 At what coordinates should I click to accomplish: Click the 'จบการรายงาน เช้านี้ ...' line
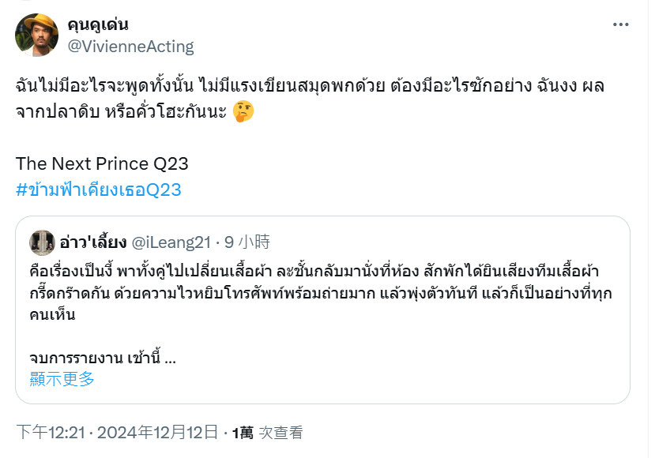pos(103,358)
